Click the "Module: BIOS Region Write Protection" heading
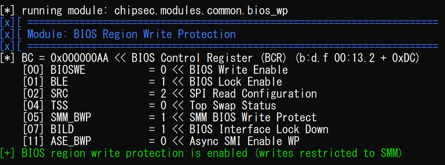445x165 pixels. coord(132,34)
